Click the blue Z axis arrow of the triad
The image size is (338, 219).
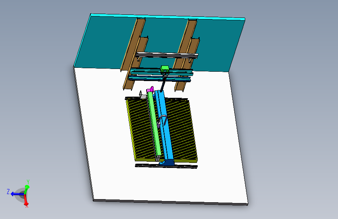17,194
